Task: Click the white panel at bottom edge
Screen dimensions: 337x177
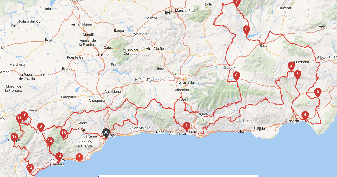Action: [x=178, y=176]
